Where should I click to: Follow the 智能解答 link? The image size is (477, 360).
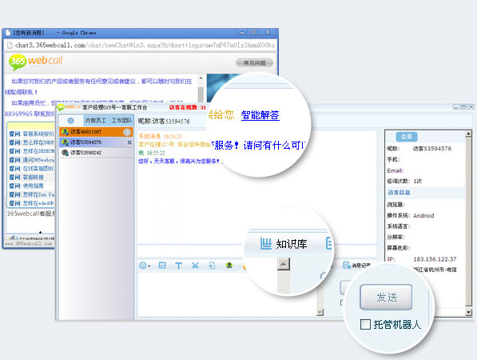click(260, 115)
